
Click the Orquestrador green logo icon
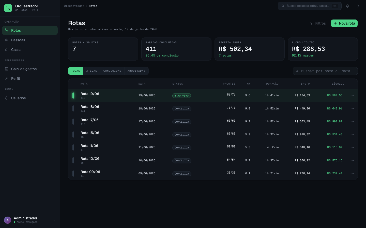pos(8,8)
